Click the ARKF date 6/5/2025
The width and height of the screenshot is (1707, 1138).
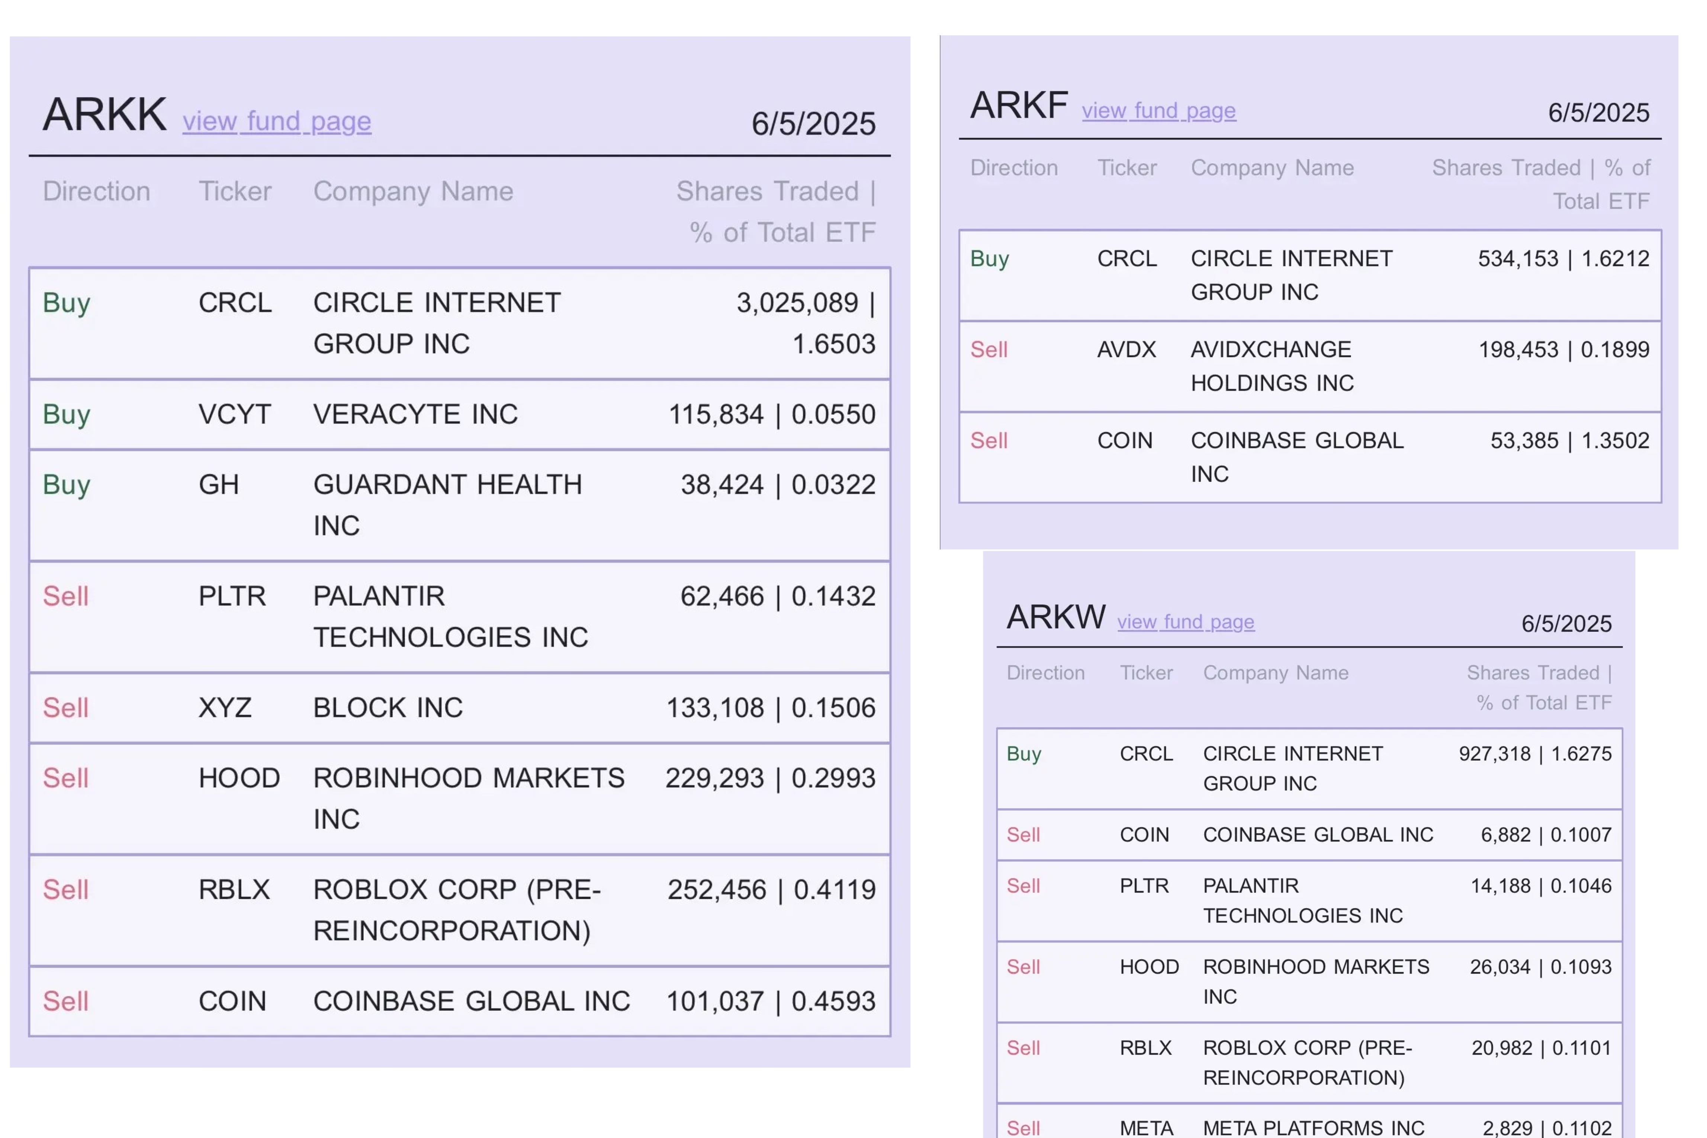point(1599,112)
